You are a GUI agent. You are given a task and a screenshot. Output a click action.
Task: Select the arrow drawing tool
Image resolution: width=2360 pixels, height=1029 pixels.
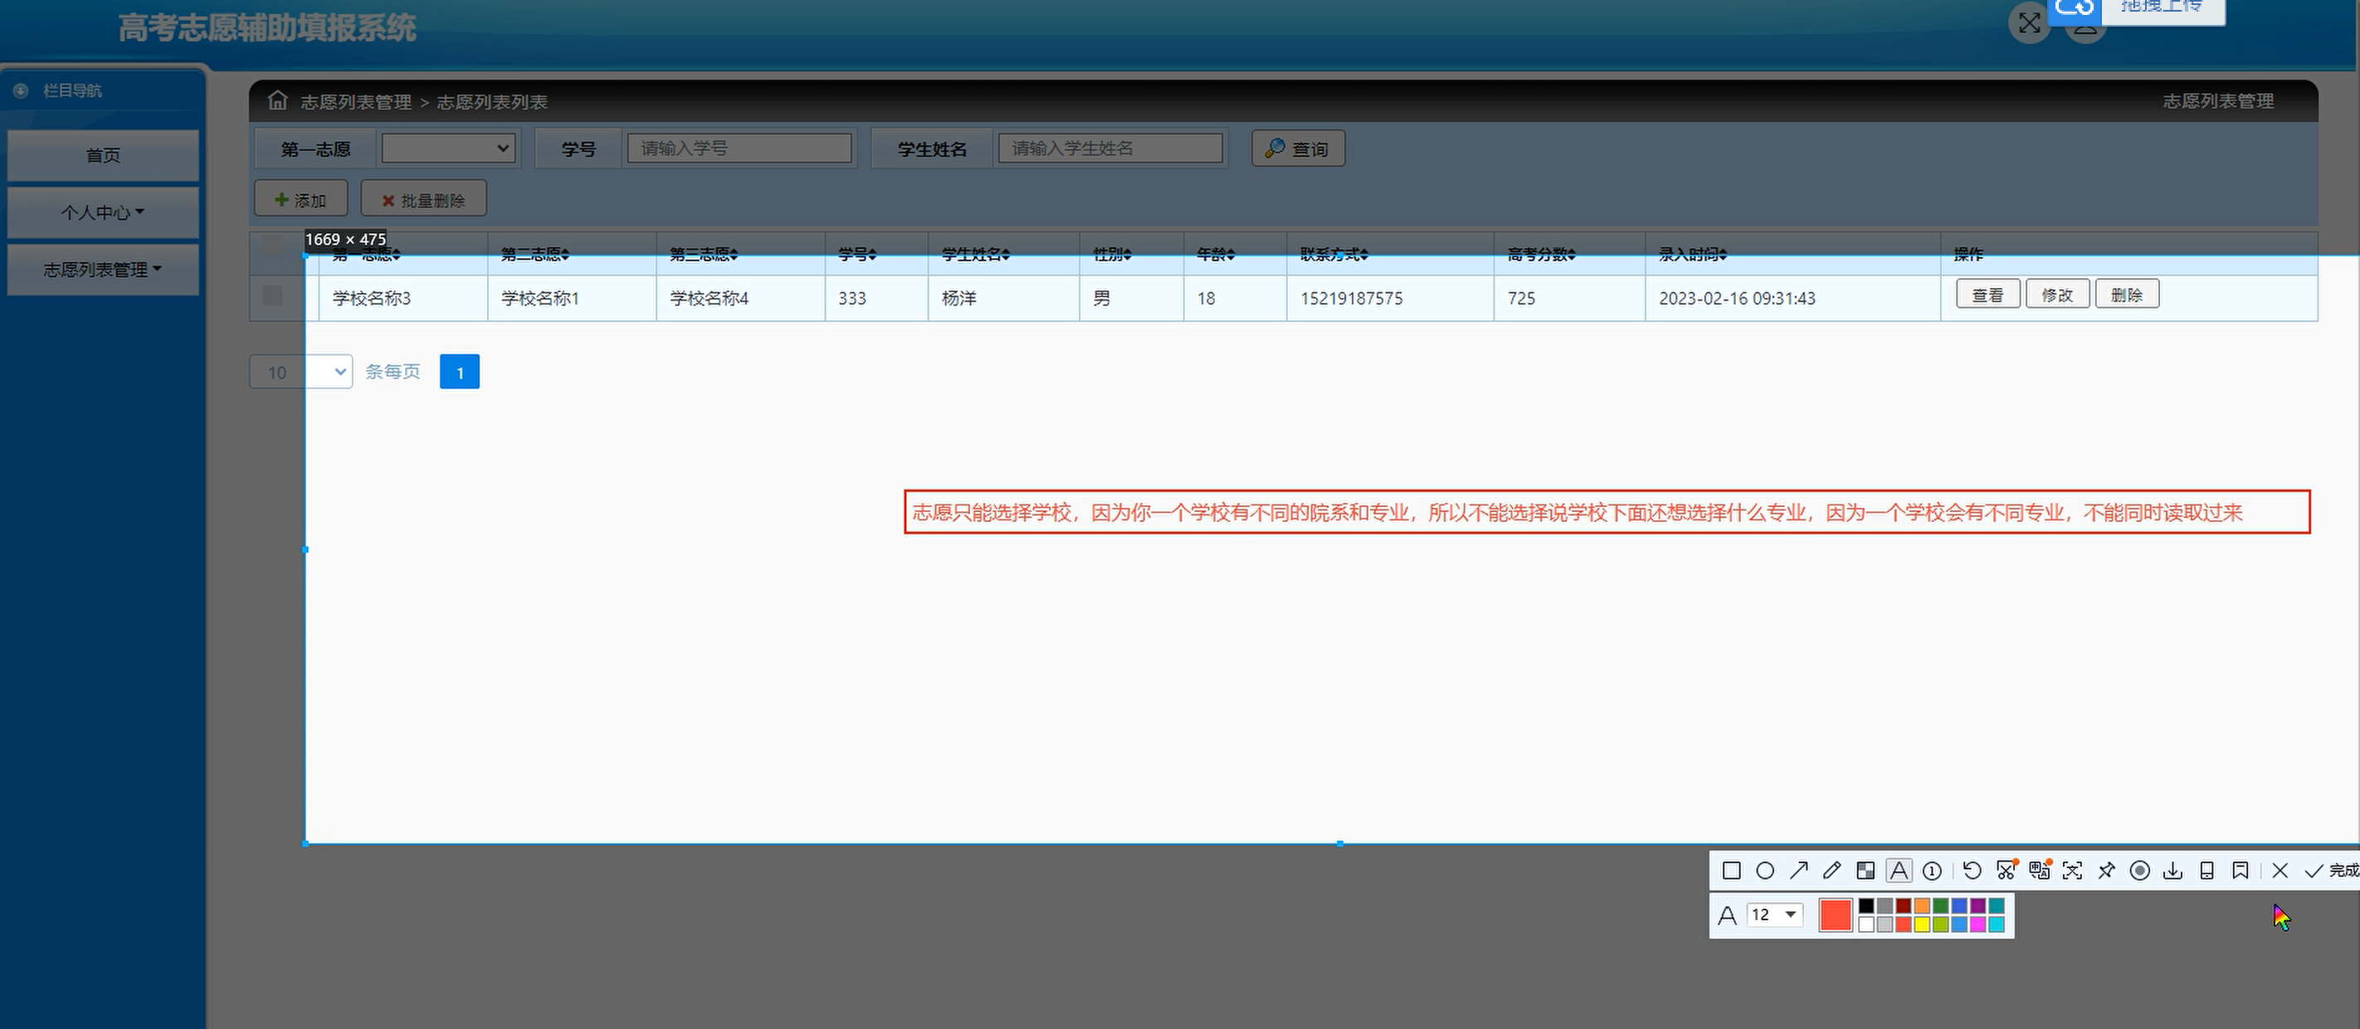(1798, 871)
